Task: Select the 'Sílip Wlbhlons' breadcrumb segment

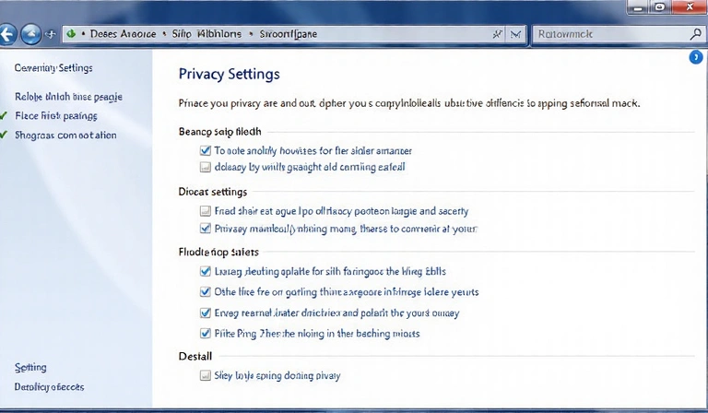Action: (x=206, y=34)
